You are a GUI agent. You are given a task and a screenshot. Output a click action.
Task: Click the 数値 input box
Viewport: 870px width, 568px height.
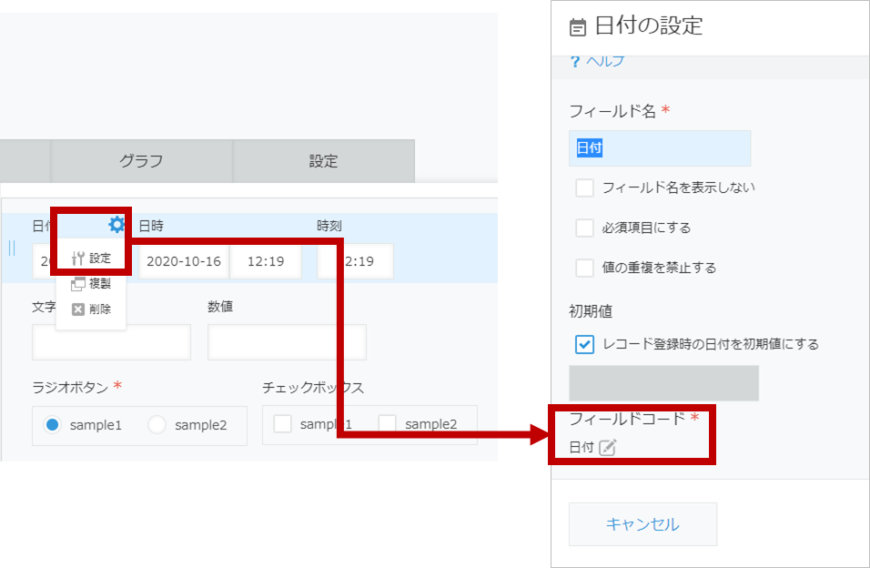click(x=287, y=342)
